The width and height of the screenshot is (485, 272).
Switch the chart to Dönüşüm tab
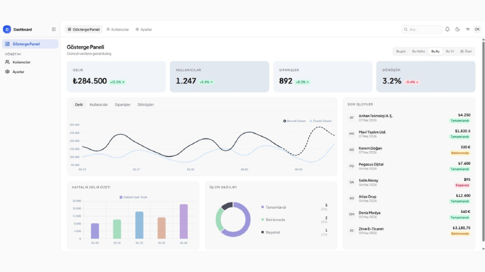(x=146, y=104)
